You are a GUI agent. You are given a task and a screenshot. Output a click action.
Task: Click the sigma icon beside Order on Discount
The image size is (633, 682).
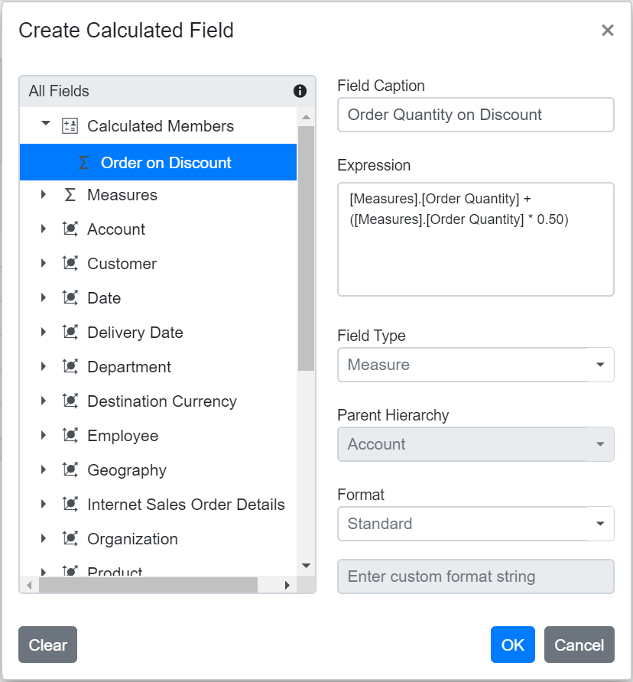pyautogui.click(x=84, y=162)
